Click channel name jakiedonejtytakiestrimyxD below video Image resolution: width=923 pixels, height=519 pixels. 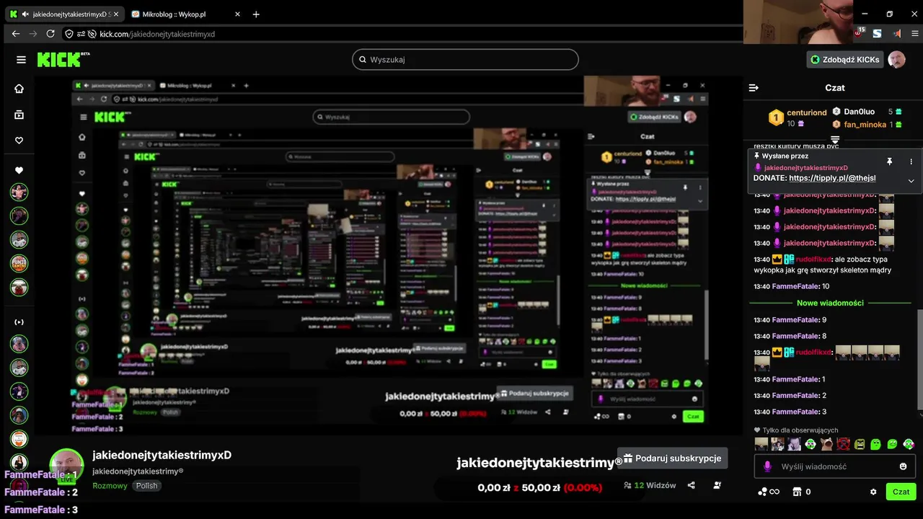pyautogui.click(x=162, y=455)
